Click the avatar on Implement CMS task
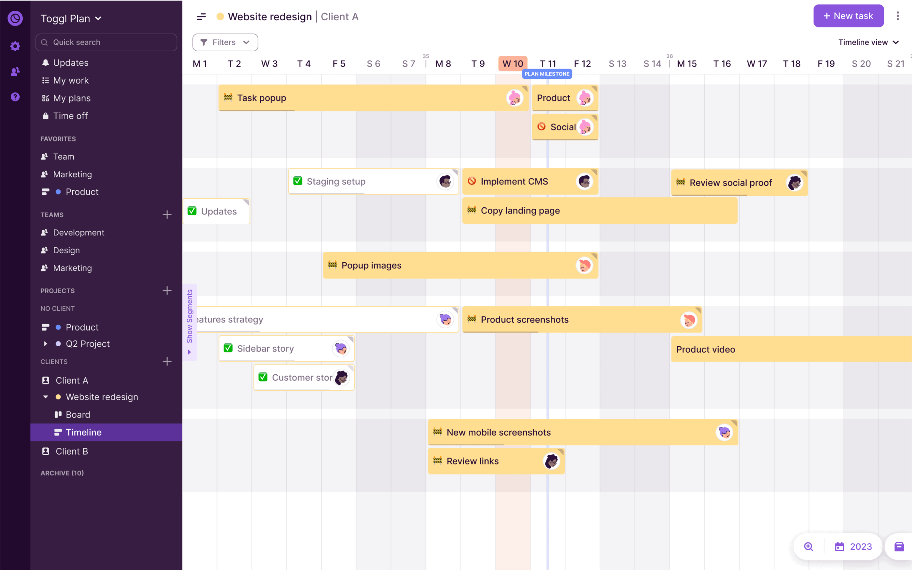The width and height of the screenshot is (912, 570). pyautogui.click(x=585, y=182)
